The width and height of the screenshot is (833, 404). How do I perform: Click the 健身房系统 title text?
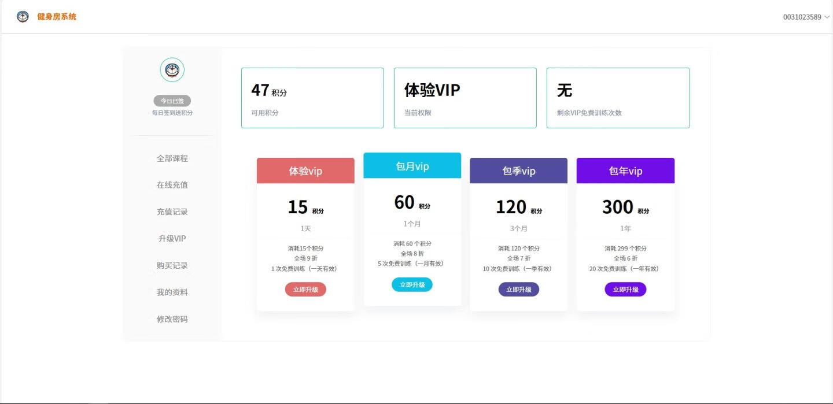tap(57, 17)
